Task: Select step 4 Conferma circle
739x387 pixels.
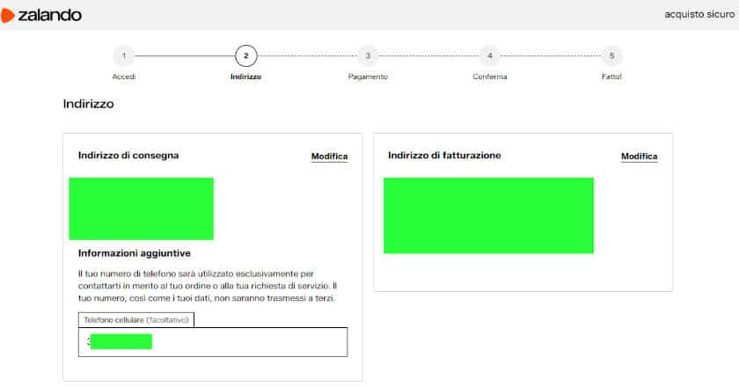Action: (490, 56)
